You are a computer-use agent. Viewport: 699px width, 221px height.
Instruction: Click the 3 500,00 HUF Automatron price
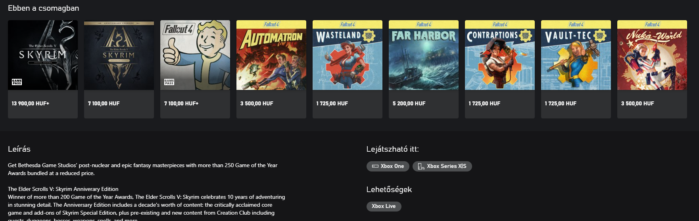[257, 103]
